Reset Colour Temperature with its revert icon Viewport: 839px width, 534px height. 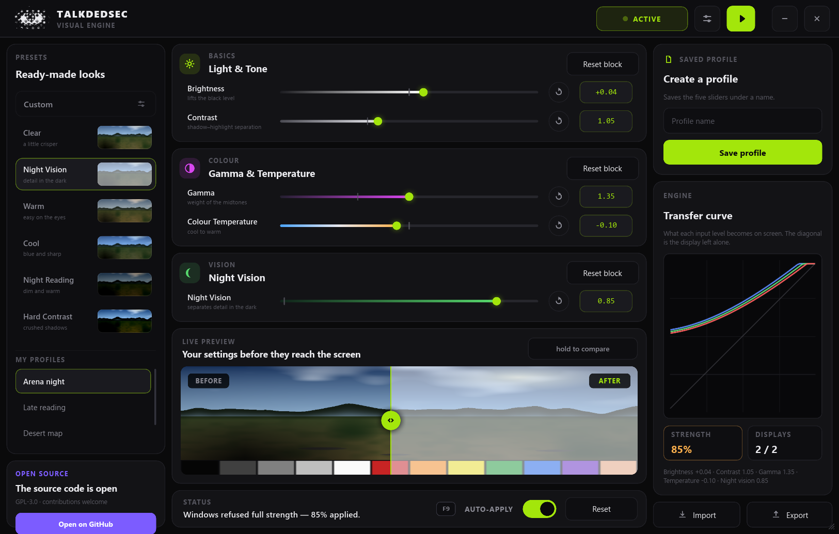click(559, 225)
